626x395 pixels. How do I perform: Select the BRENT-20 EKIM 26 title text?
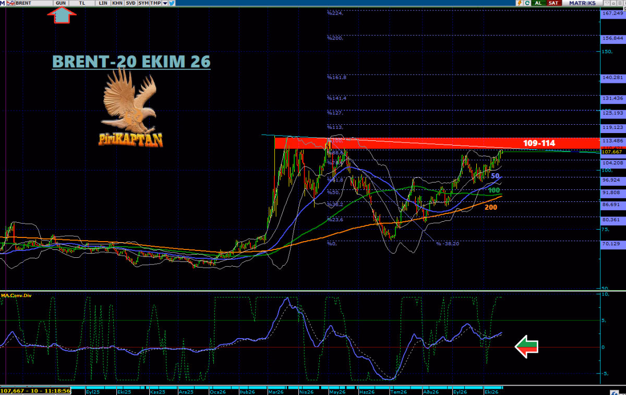[x=131, y=62]
